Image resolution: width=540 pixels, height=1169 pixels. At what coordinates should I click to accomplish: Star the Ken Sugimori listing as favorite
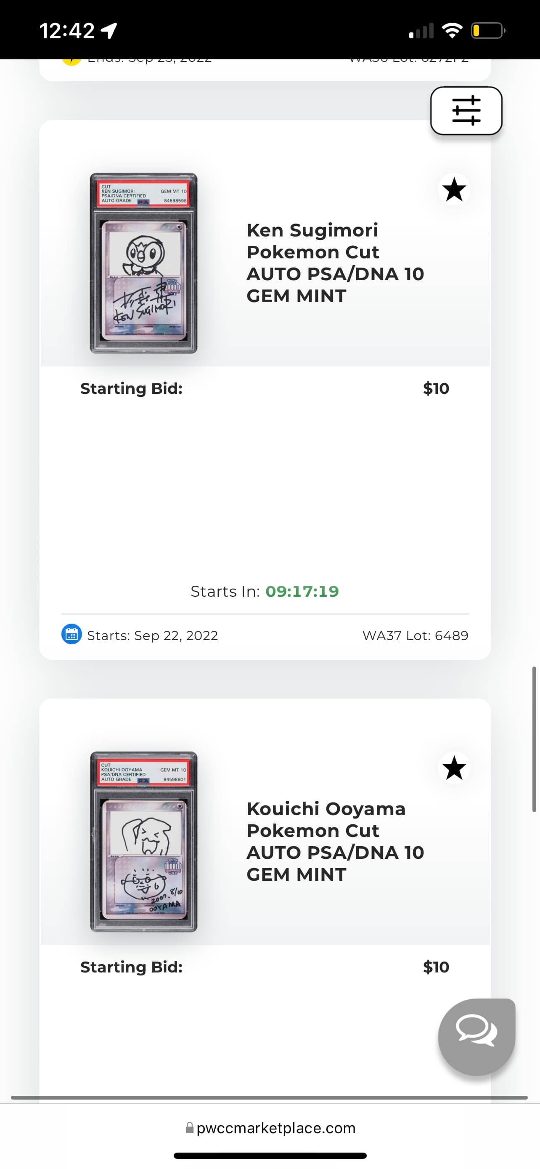click(454, 189)
